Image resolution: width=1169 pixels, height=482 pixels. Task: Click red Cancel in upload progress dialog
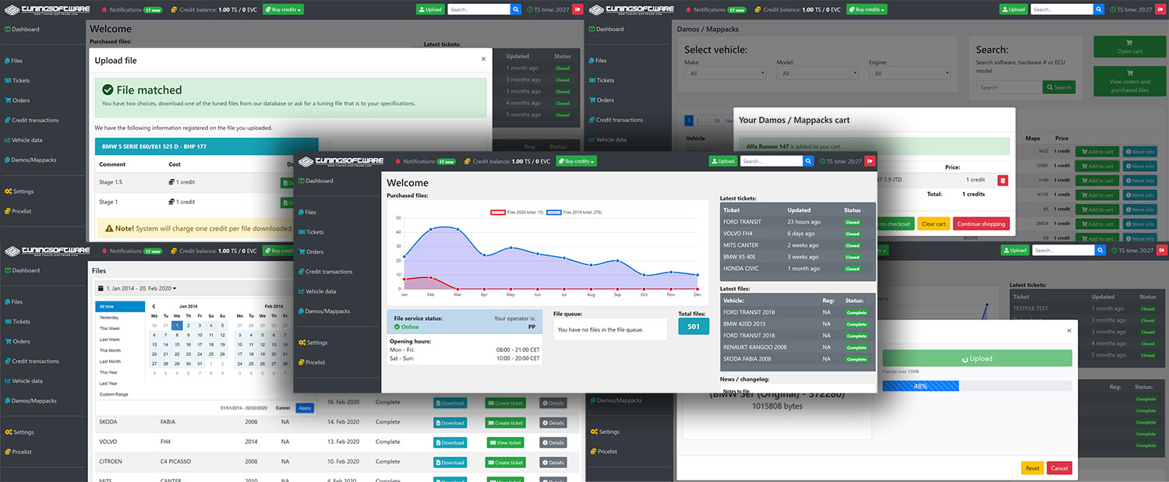pos(1059,468)
